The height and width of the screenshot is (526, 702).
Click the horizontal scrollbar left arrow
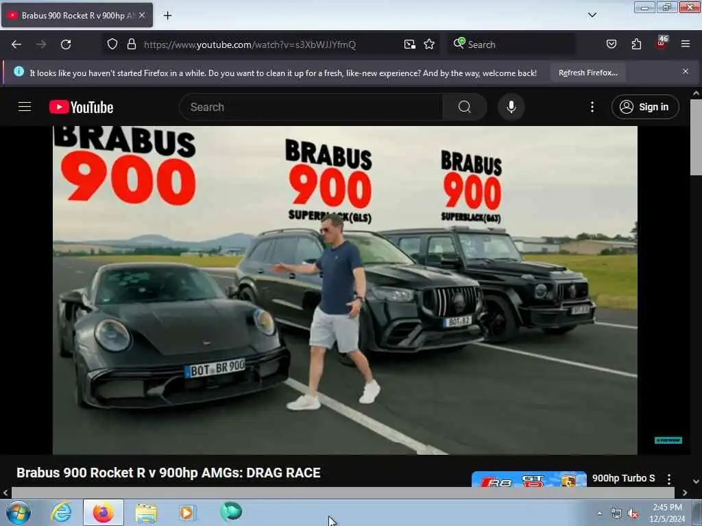[x=5, y=492]
